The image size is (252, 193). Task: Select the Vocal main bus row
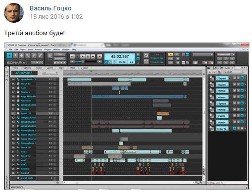tap(35, 178)
